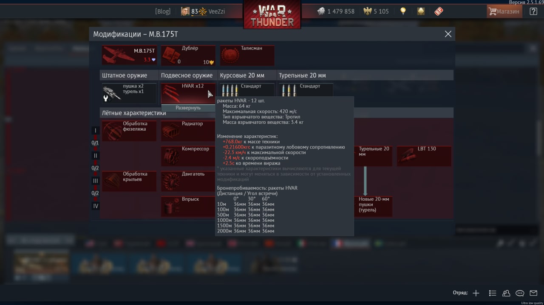Select the Радиатор modification
This screenshot has height=305, width=544.
188,131
